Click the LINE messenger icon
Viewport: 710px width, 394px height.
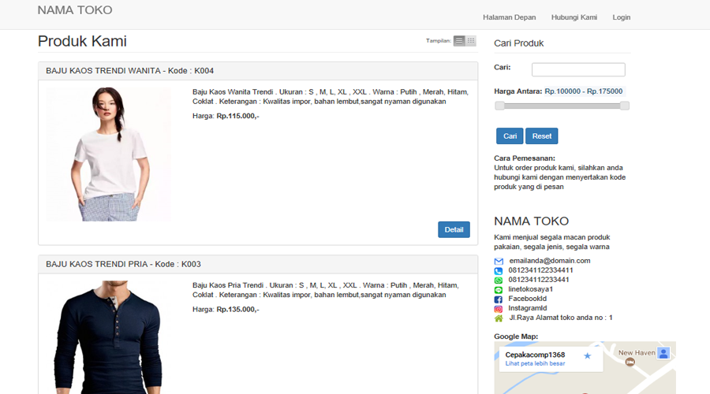pyautogui.click(x=499, y=289)
